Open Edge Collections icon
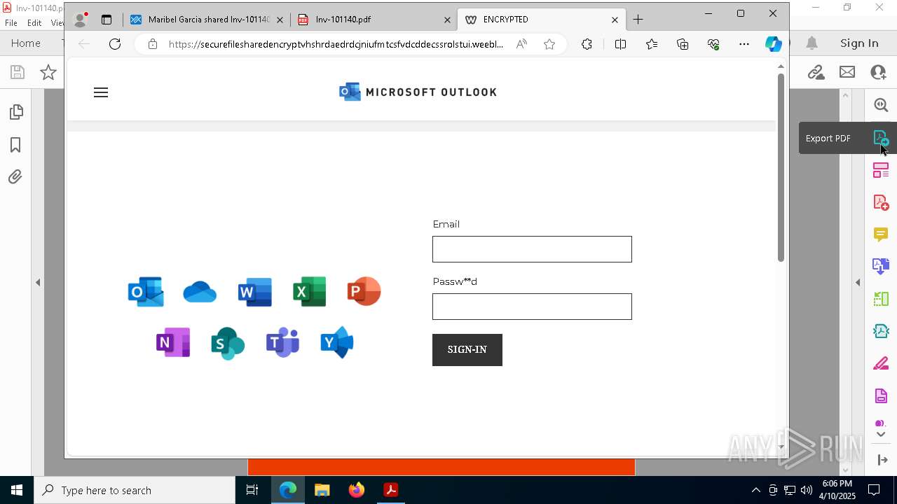The width and height of the screenshot is (897, 504). [683, 44]
